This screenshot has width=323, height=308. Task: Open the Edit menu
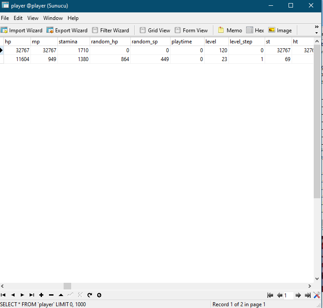tap(18, 18)
